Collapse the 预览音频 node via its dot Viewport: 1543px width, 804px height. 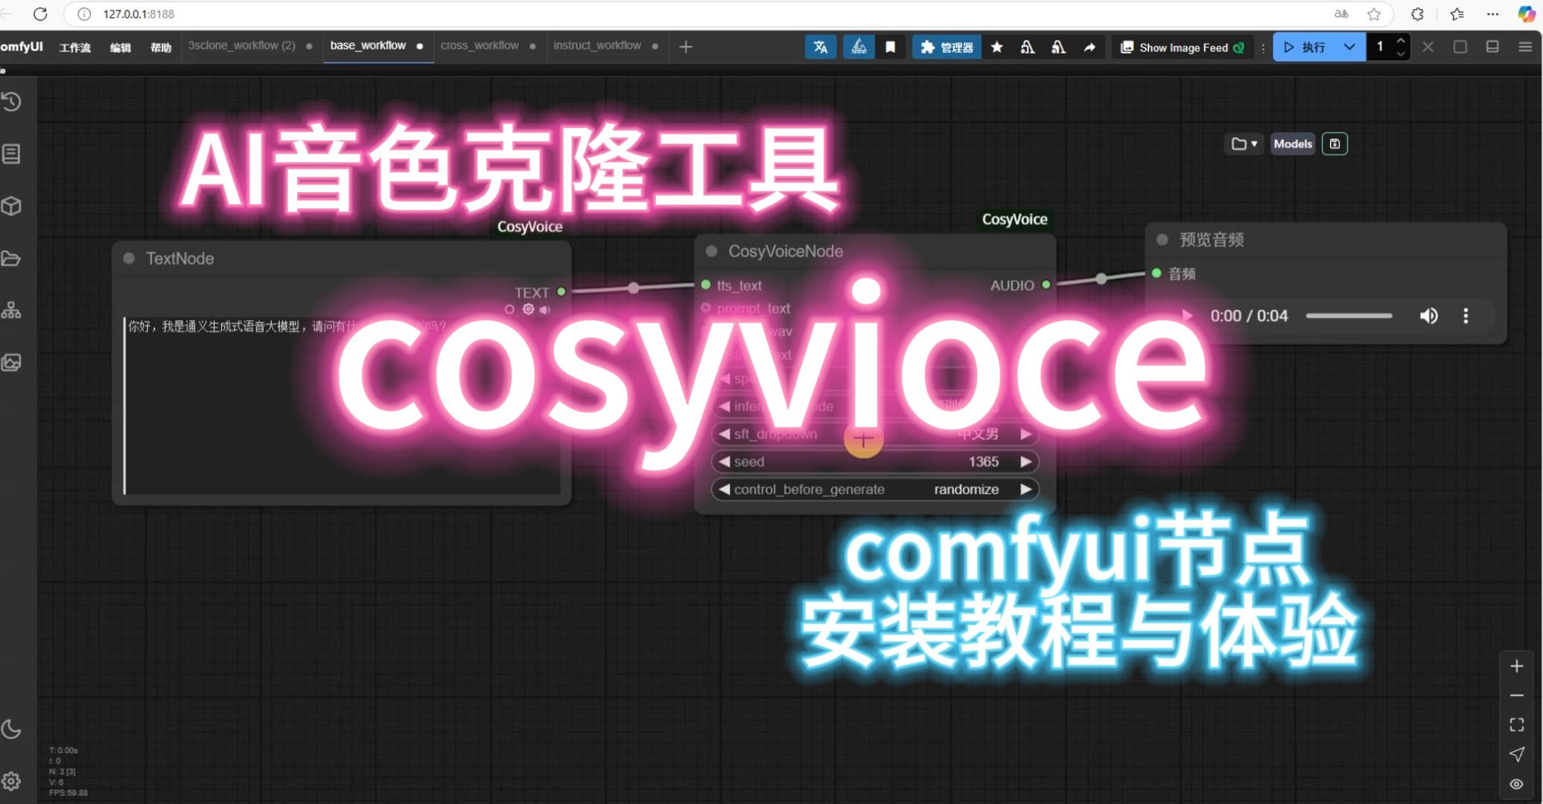[1162, 240]
